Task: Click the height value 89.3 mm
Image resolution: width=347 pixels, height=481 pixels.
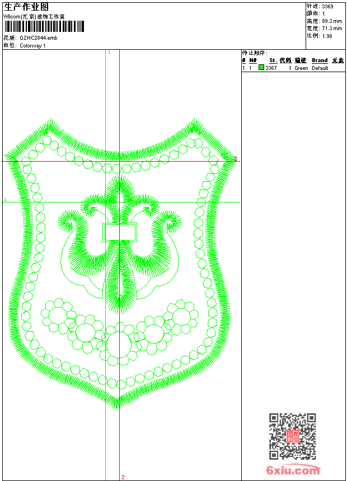Action: (332, 21)
